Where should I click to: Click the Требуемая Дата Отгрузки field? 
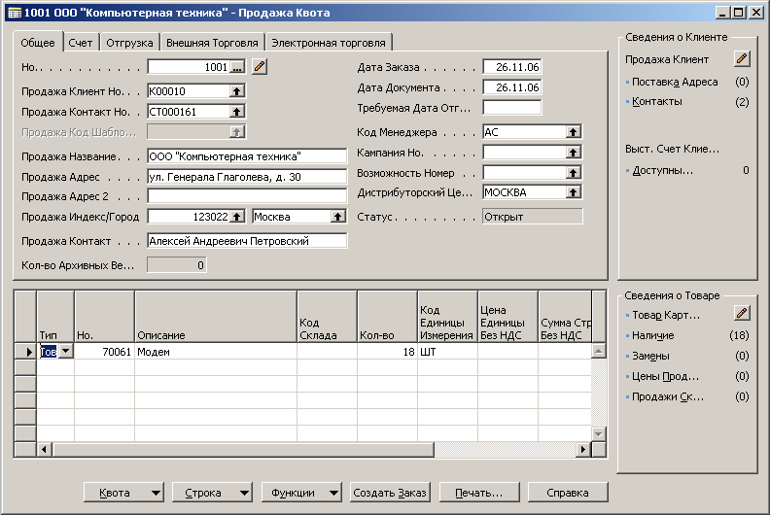coord(511,108)
